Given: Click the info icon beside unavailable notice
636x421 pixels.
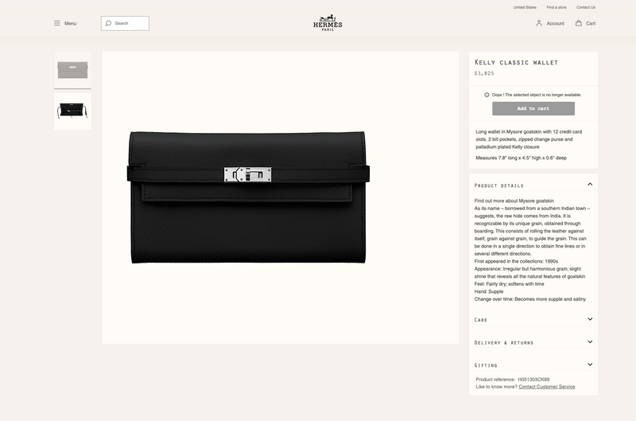Looking at the screenshot, I should [487, 95].
